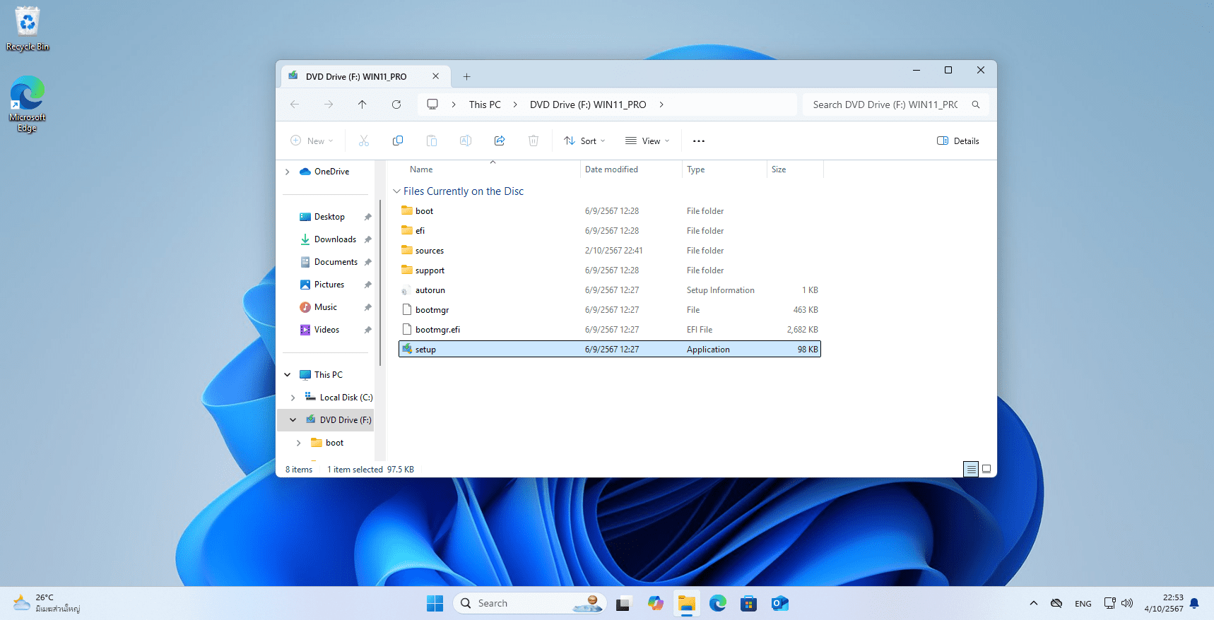Sort by the Size column header
Screen dimensions: 1214x620
point(779,169)
